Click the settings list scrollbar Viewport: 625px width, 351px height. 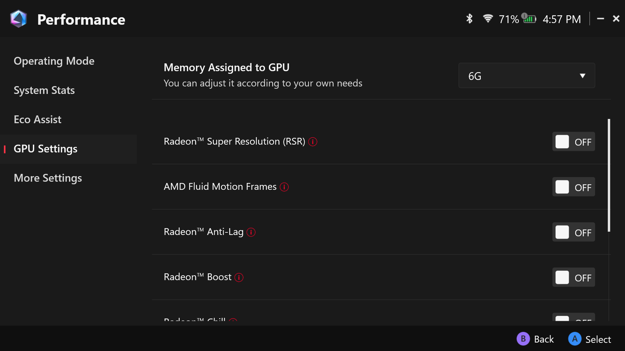(609, 175)
